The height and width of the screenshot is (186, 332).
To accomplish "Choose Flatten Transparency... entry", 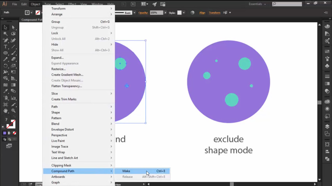I will pos(79,86).
